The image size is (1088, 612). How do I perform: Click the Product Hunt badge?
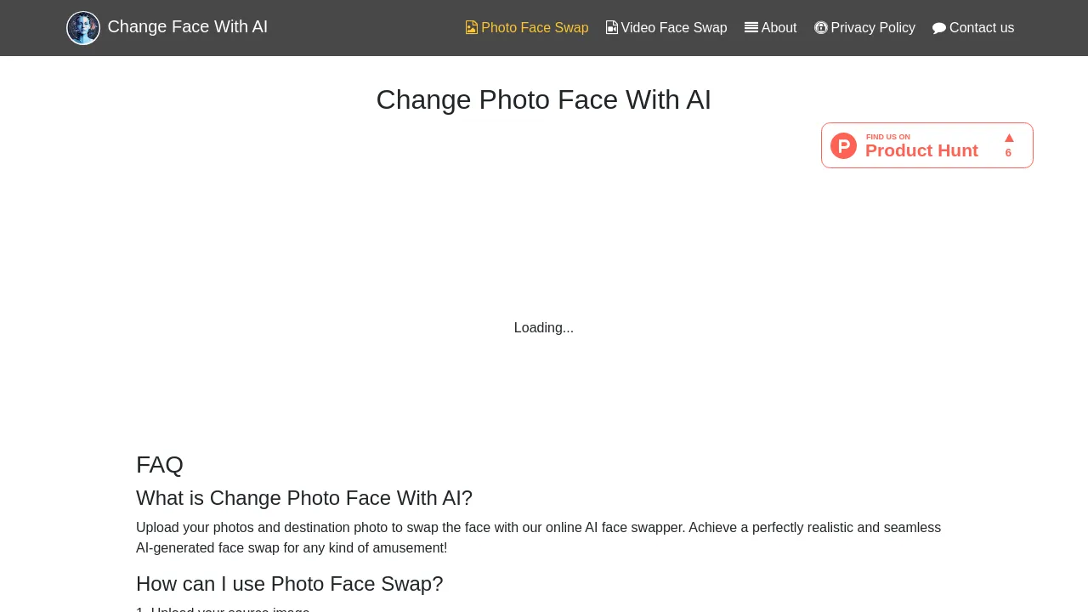tap(926, 145)
